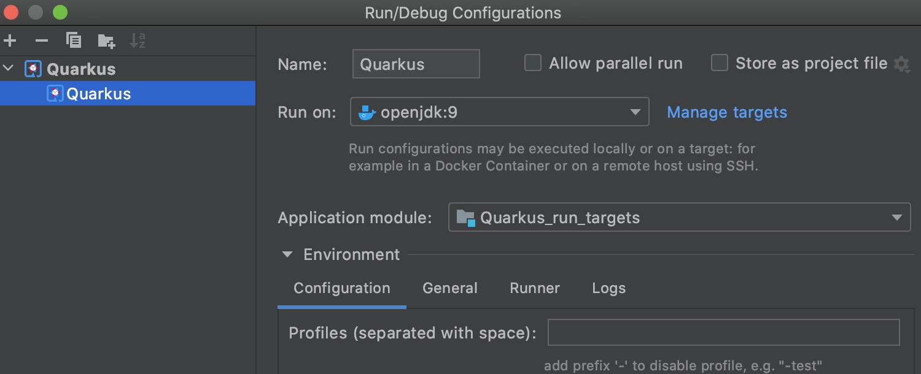
Task: Click the module folder icon in Application module
Action: pyautogui.click(x=466, y=218)
